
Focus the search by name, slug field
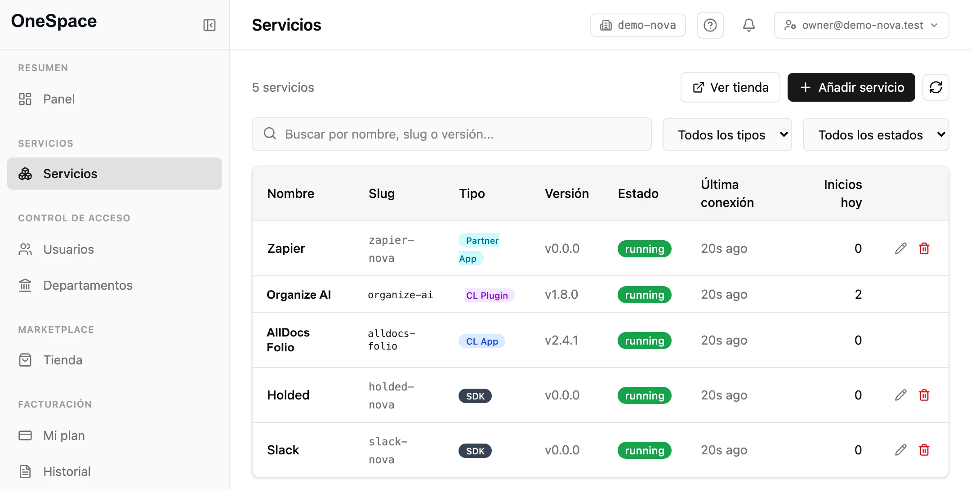click(452, 134)
